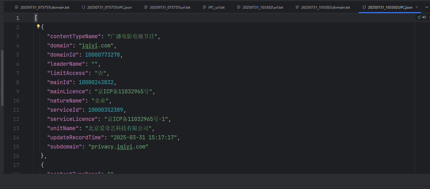This screenshot has width=430, height=189.
Task: Click the opening bracket on line 1
Action: coord(36,18)
